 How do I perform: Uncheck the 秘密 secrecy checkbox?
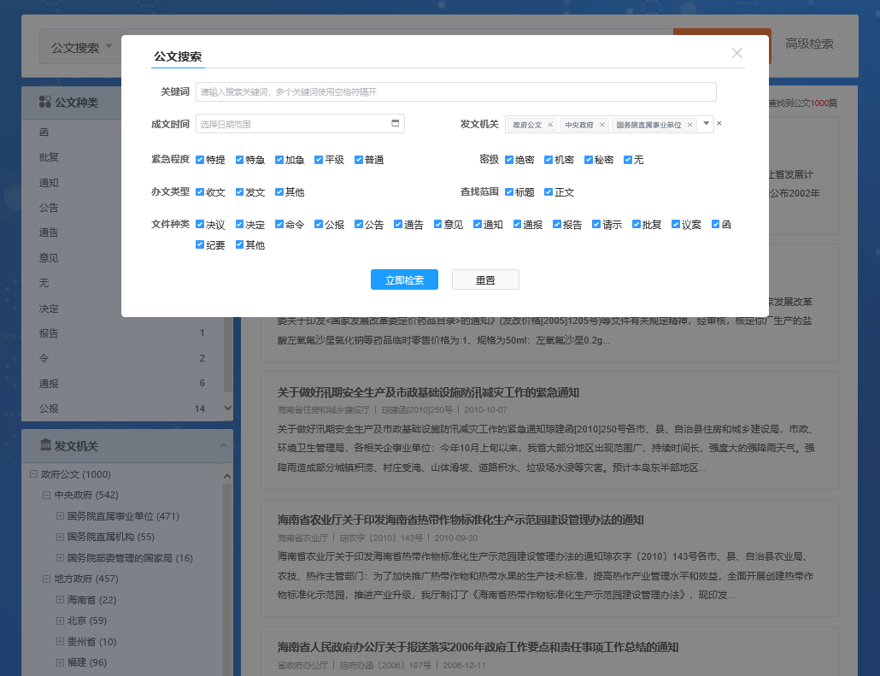pos(588,160)
